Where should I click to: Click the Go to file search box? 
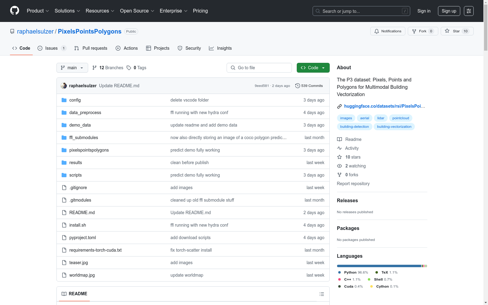[x=259, y=68]
